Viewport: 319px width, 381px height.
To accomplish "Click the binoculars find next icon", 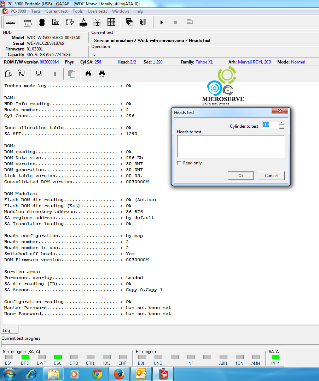I will click(x=102, y=74).
